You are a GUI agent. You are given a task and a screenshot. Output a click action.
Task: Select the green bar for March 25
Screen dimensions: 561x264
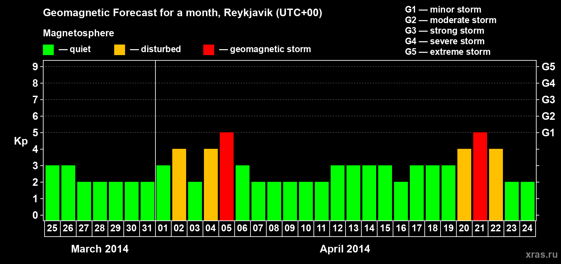tap(52, 193)
